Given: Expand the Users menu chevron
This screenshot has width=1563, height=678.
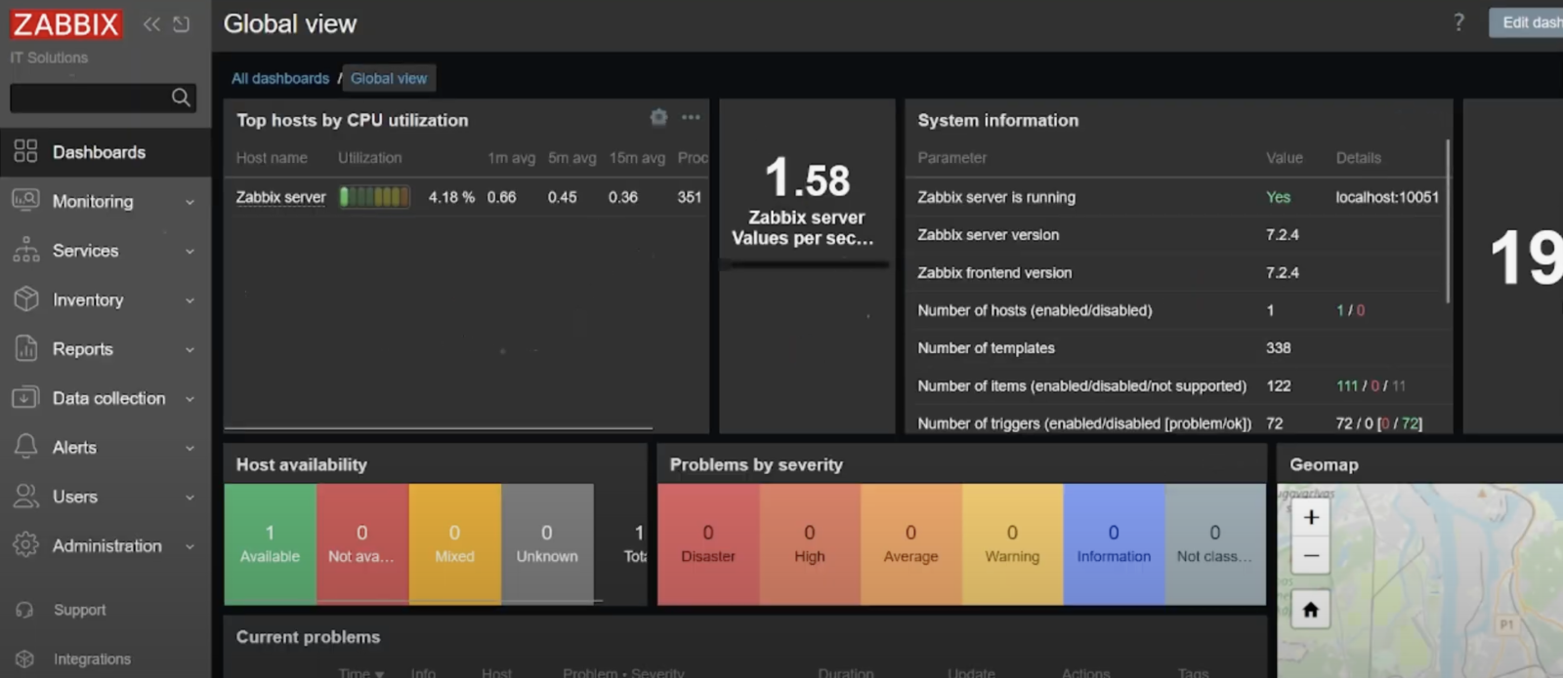Looking at the screenshot, I should [x=190, y=497].
